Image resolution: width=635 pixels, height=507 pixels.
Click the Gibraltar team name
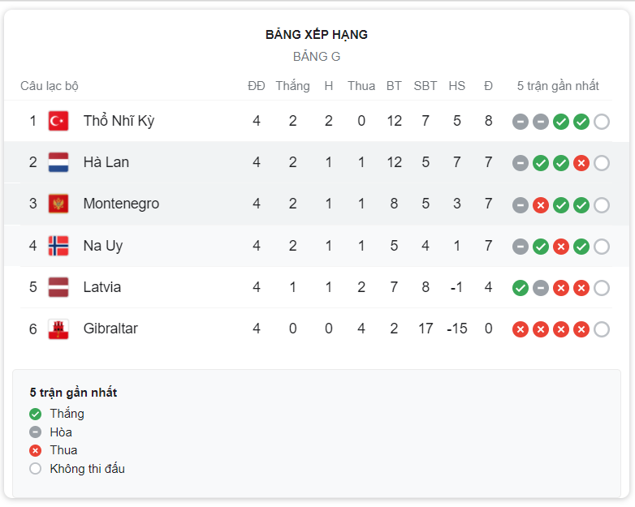[110, 329]
